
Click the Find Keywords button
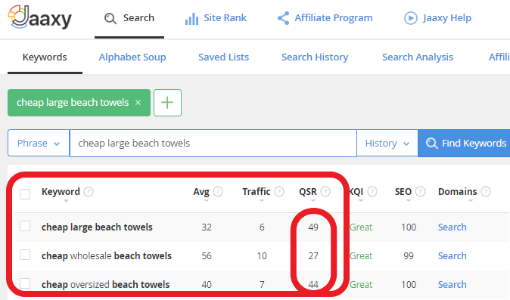click(x=464, y=143)
